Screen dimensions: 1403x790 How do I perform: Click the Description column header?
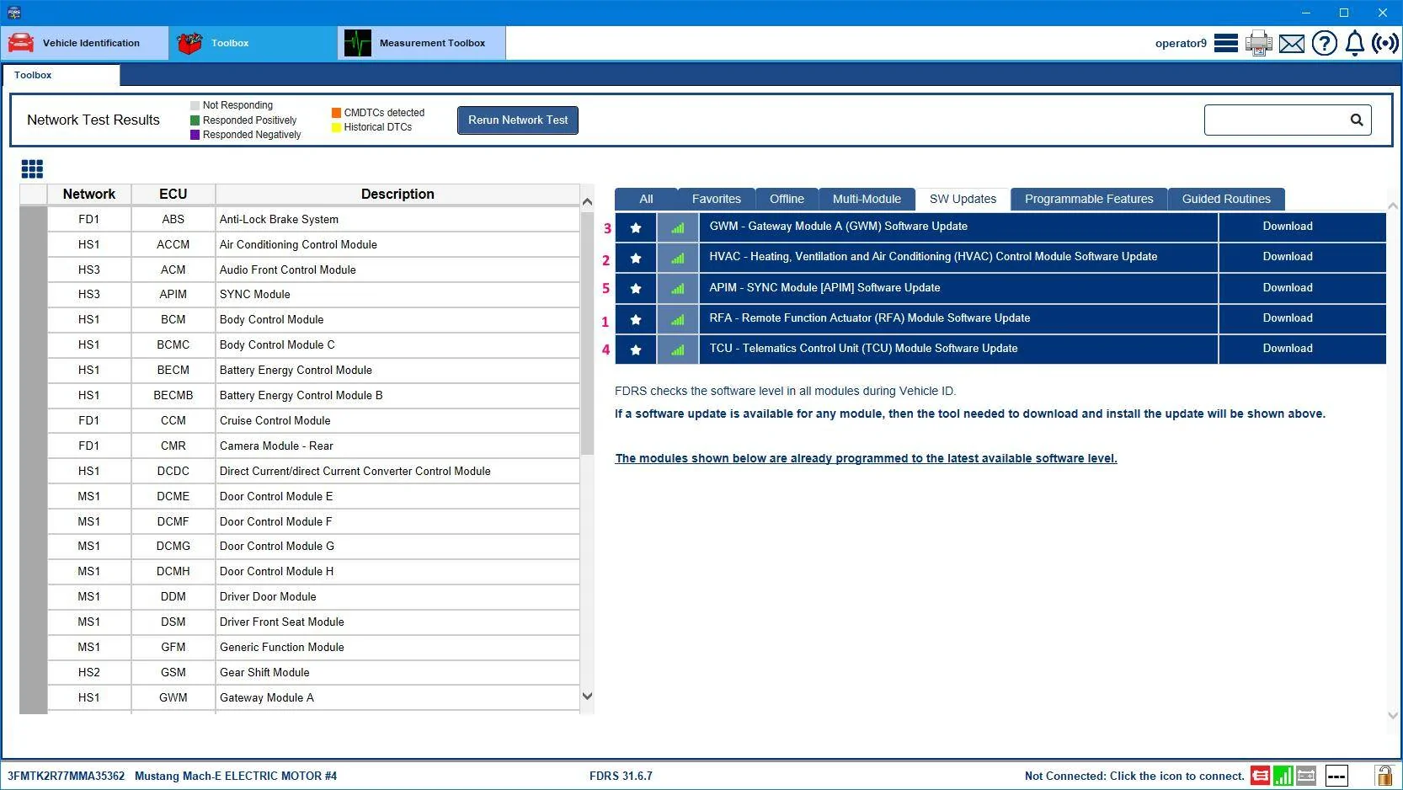click(x=397, y=194)
